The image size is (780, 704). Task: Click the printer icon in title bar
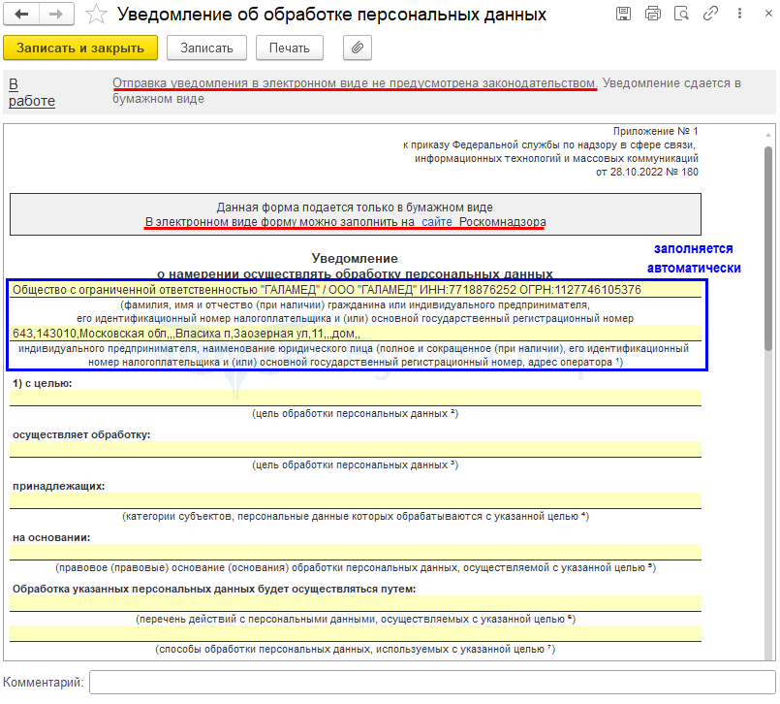pyautogui.click(x=653, y=14)
